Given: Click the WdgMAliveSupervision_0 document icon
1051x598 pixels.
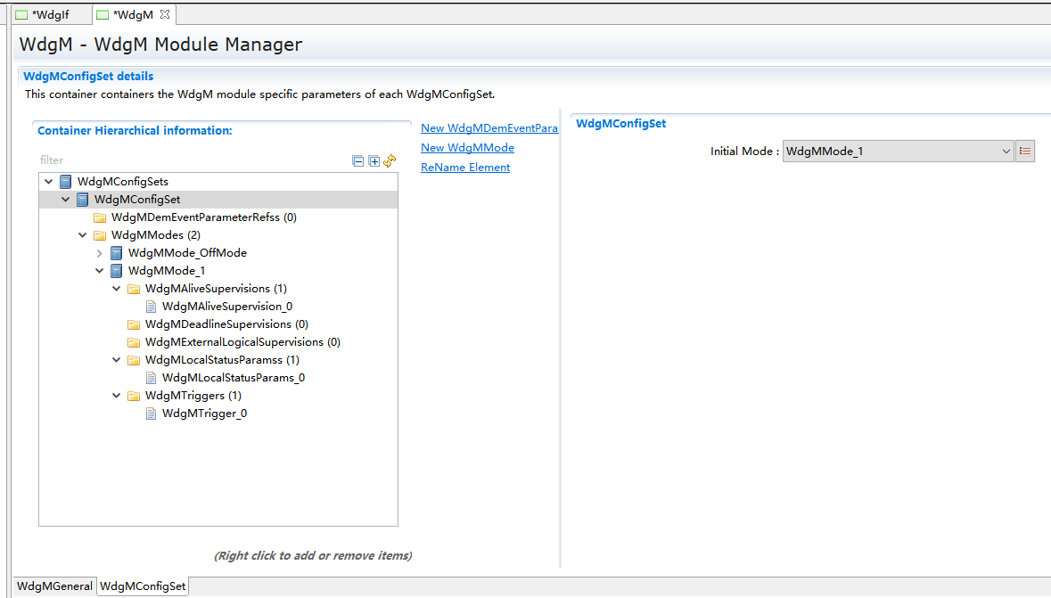Looking at the screenshot, I should tap(152, 307).
